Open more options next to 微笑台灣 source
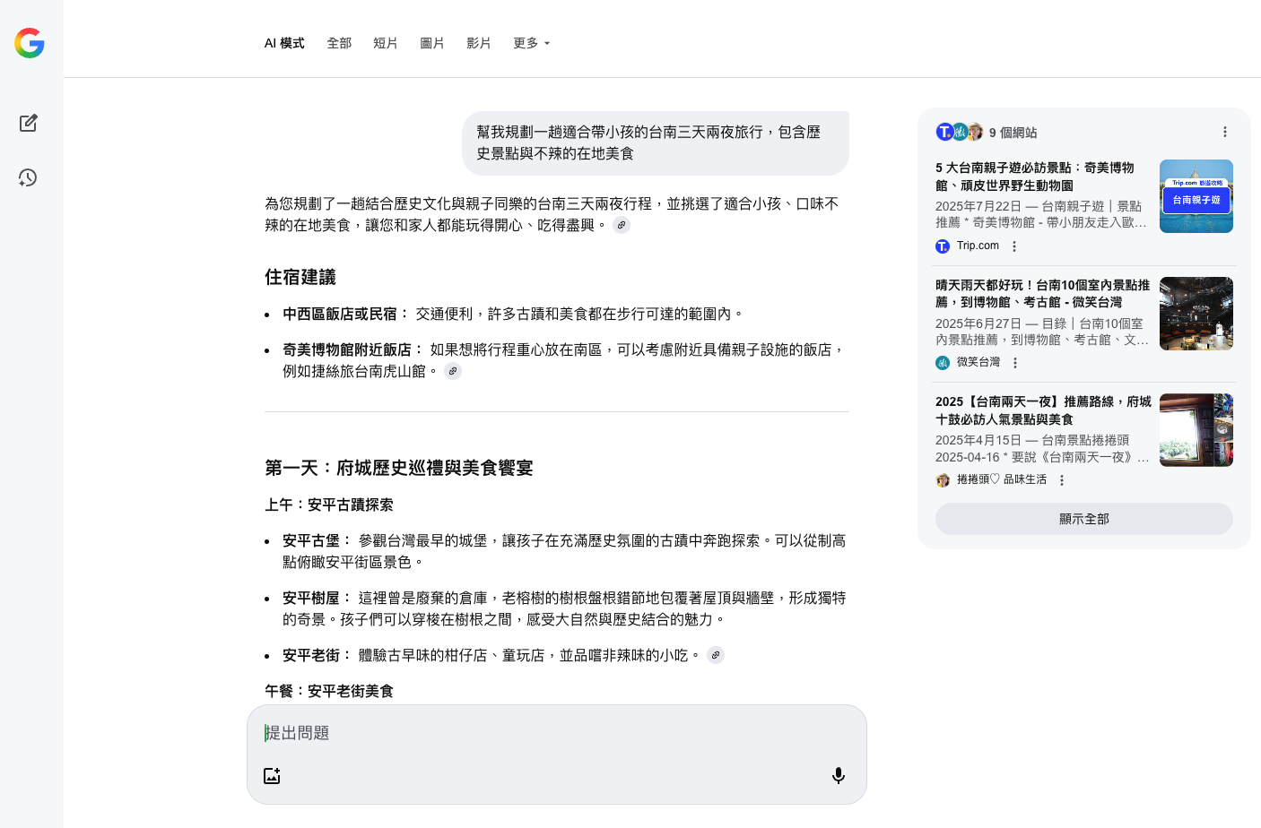Screen dimensions: 1261x828 click(1015, 363)
